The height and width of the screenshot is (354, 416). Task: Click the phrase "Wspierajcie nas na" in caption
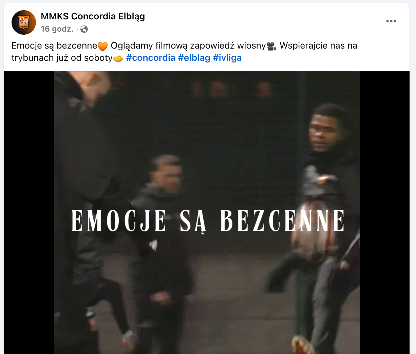pos(318,46)
